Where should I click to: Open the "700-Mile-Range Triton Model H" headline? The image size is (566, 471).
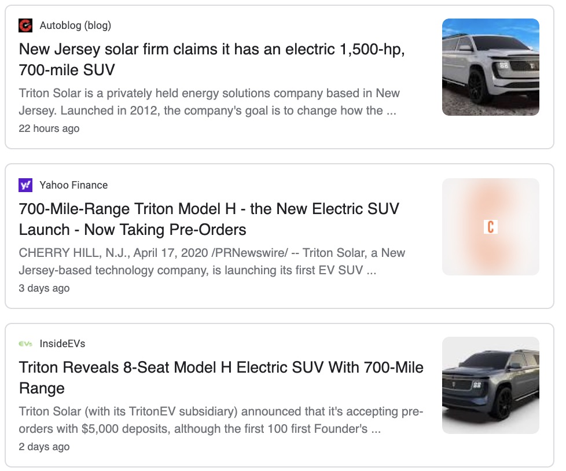209,219
